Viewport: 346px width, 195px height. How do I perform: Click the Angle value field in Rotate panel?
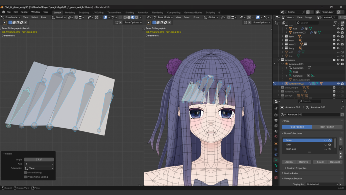[x=39, y=159]
